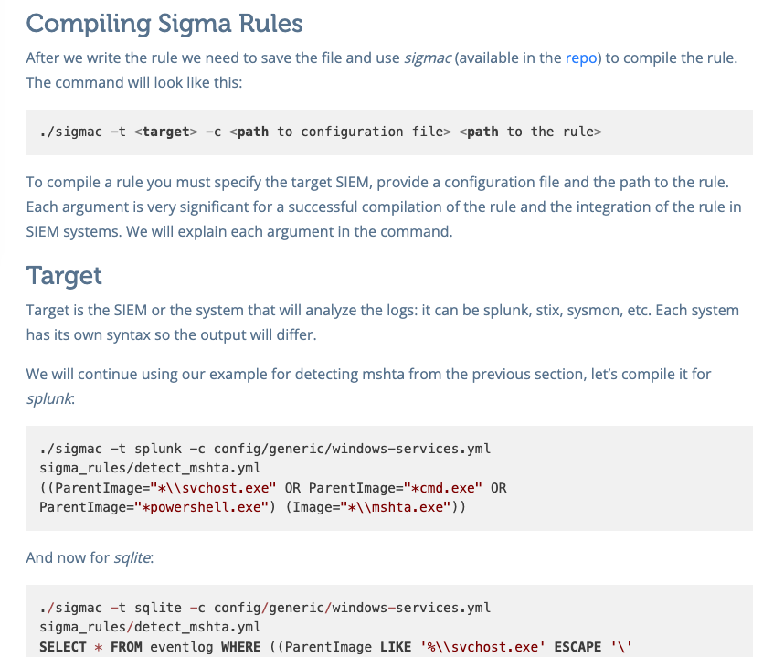
Task: Click the italic word 'sqlite'
Action: pyautogui.click(x=132, y=557)
